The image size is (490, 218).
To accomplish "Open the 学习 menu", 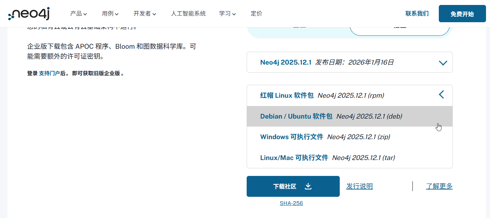I will [x=227, y=14].
